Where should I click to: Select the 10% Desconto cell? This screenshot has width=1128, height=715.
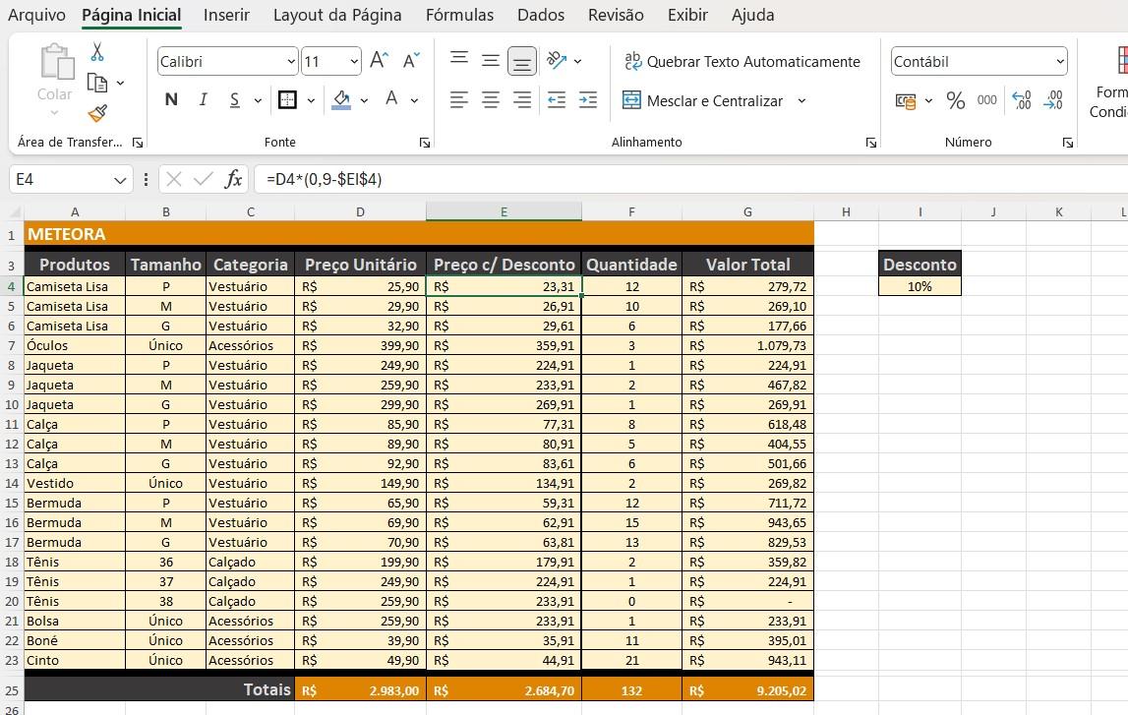pos(920,286)
